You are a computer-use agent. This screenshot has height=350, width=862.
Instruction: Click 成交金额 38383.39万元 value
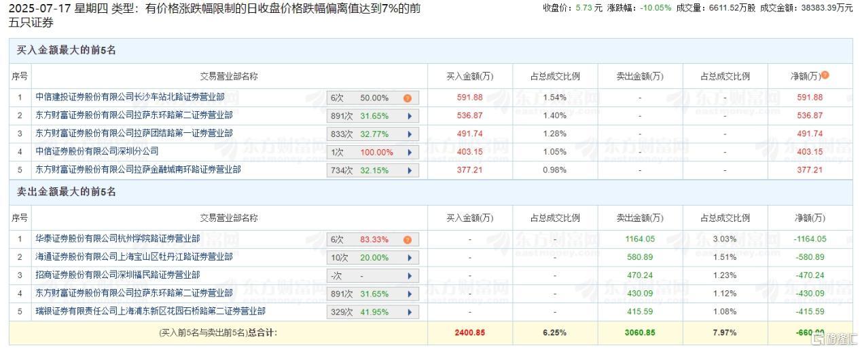tap(827, 8)
